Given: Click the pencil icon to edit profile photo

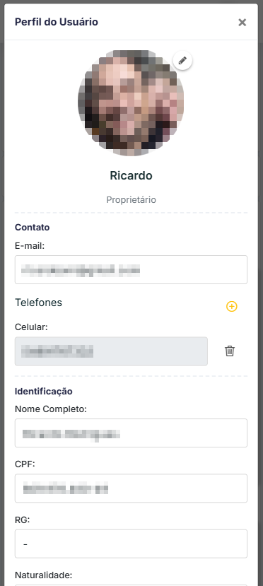Looking at the screenshot, I should 182,61.
